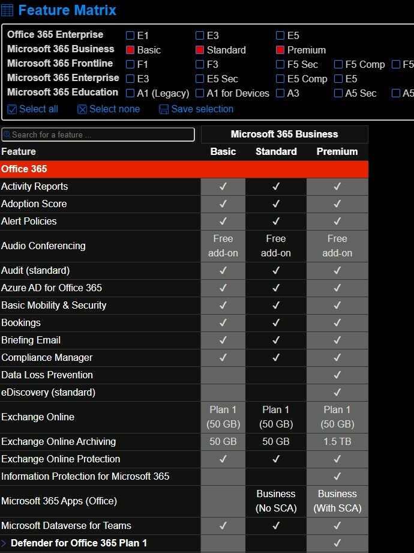The width and height of the screenshot is (414, 553).
Task: Enable Office 365 Enterprise E3 checkbox
Action: tap(200, 35)
